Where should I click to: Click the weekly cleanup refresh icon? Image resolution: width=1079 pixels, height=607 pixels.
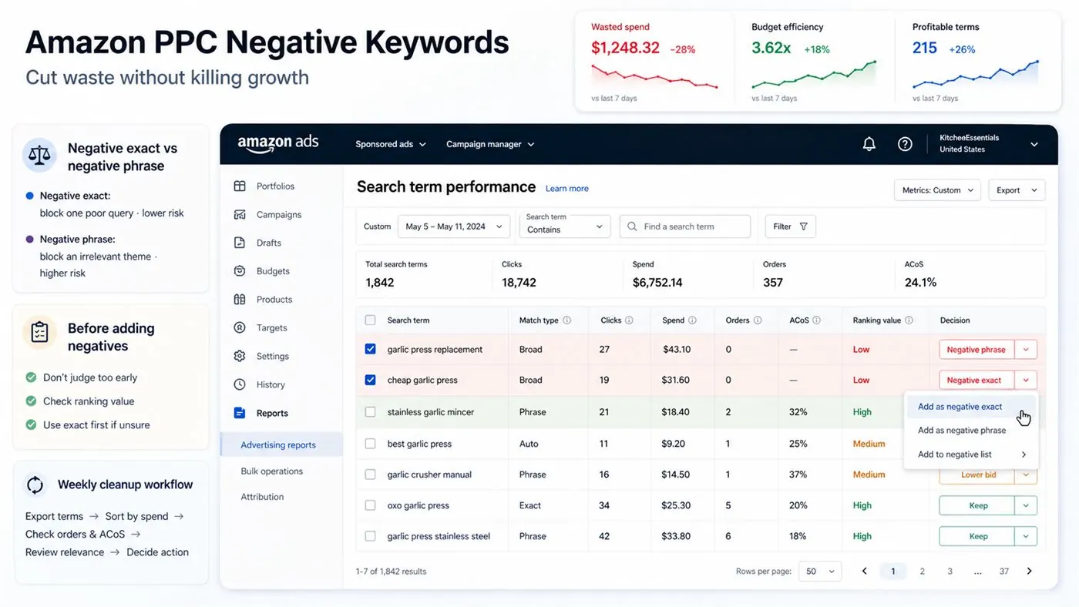click(35, 485)
